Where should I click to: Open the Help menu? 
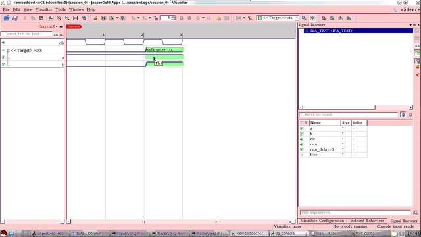(x=91, y=9)
